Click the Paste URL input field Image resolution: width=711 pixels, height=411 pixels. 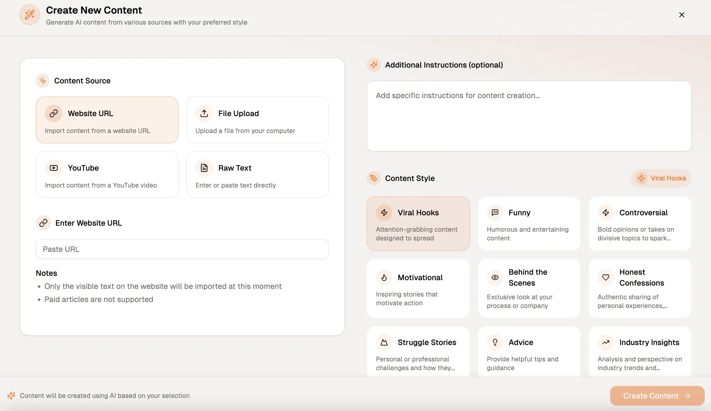(x=182, y=249)
